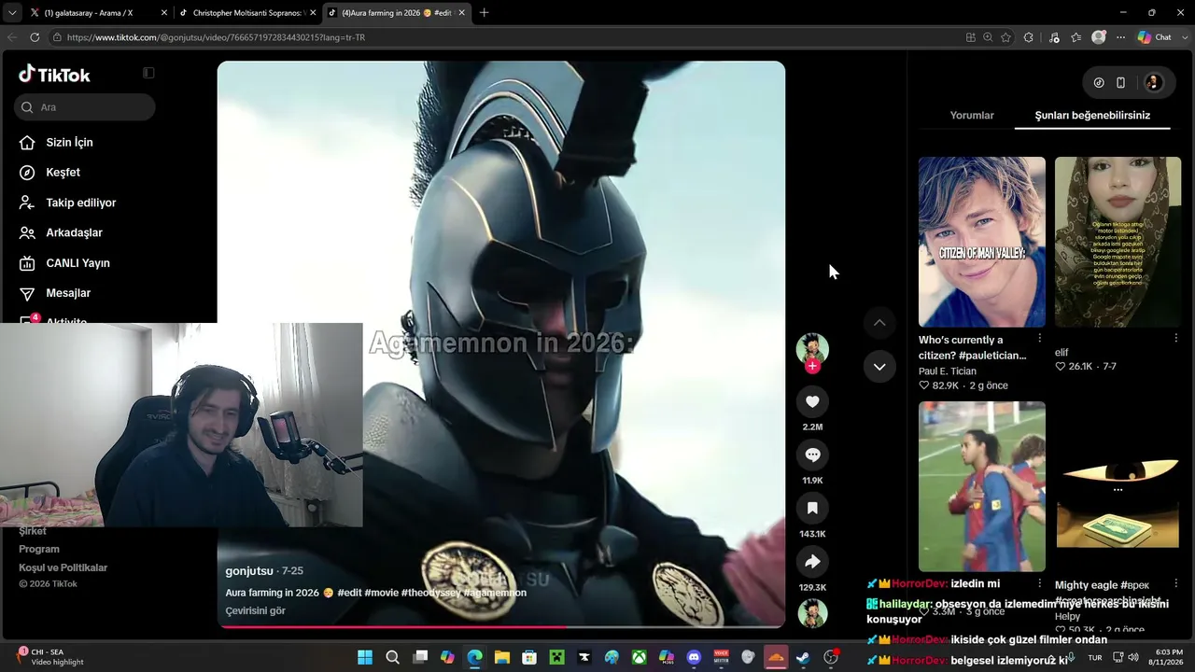Open Program footer link
1195x672 pixels.
click(39, 549)
